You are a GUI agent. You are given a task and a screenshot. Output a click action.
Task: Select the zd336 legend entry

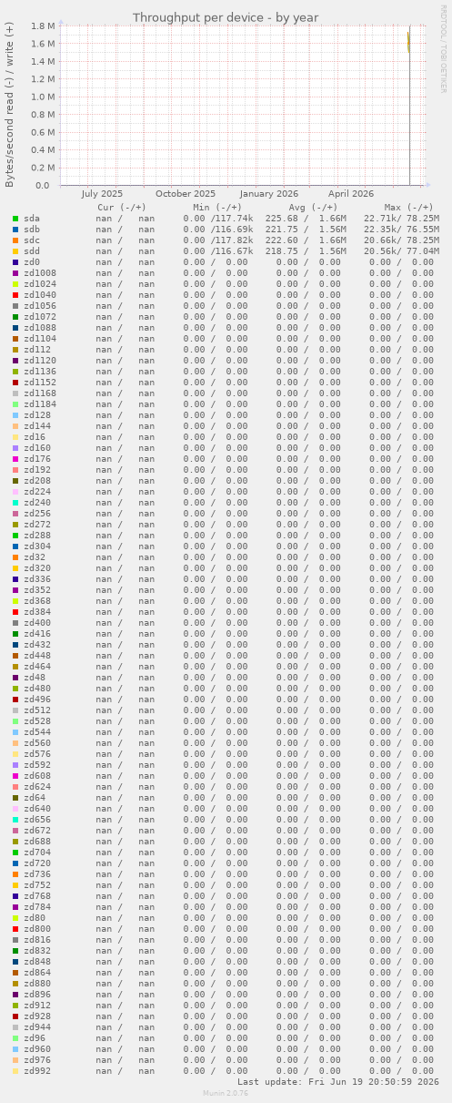coord(37,579)
